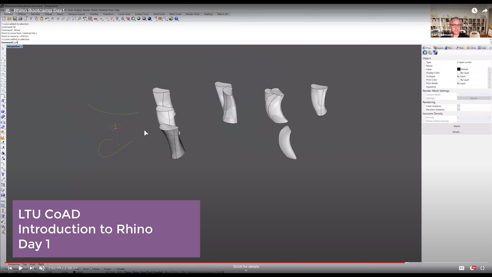Screen dimensions: 492x277
Task: Click the Open file folder icon
Action: 9,18
